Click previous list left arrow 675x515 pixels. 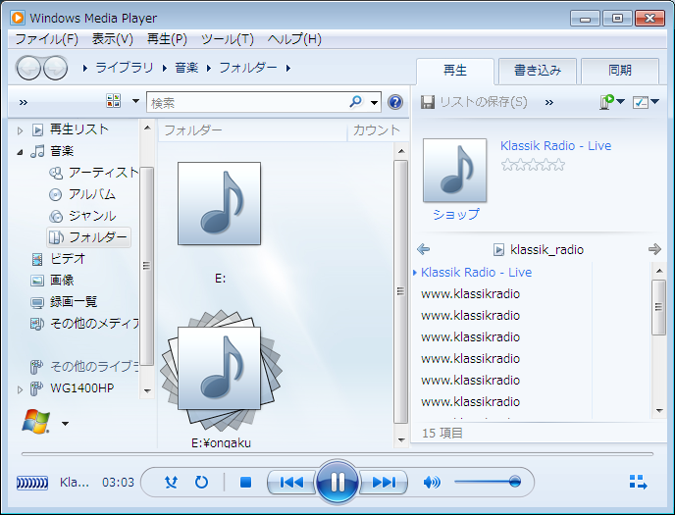[424, 249]
